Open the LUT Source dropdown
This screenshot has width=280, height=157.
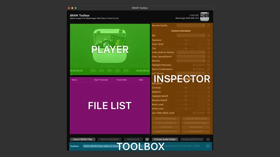click(x=191, y=73)
